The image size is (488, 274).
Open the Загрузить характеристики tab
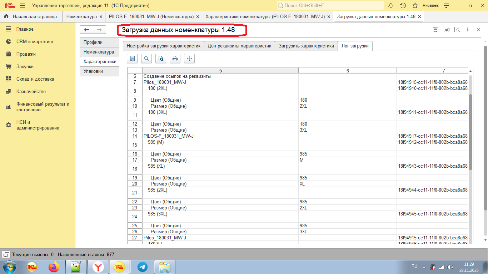[x=306, y=46]
